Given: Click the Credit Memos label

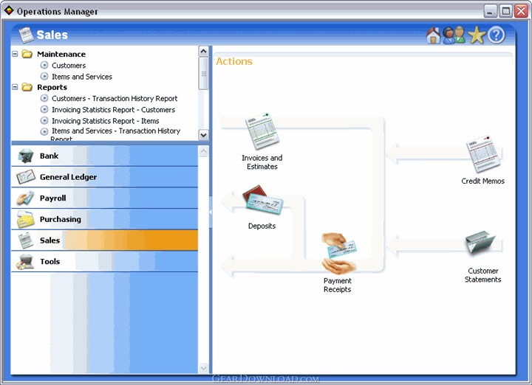Looking at the screenshot, I should (x=482, y=181).
